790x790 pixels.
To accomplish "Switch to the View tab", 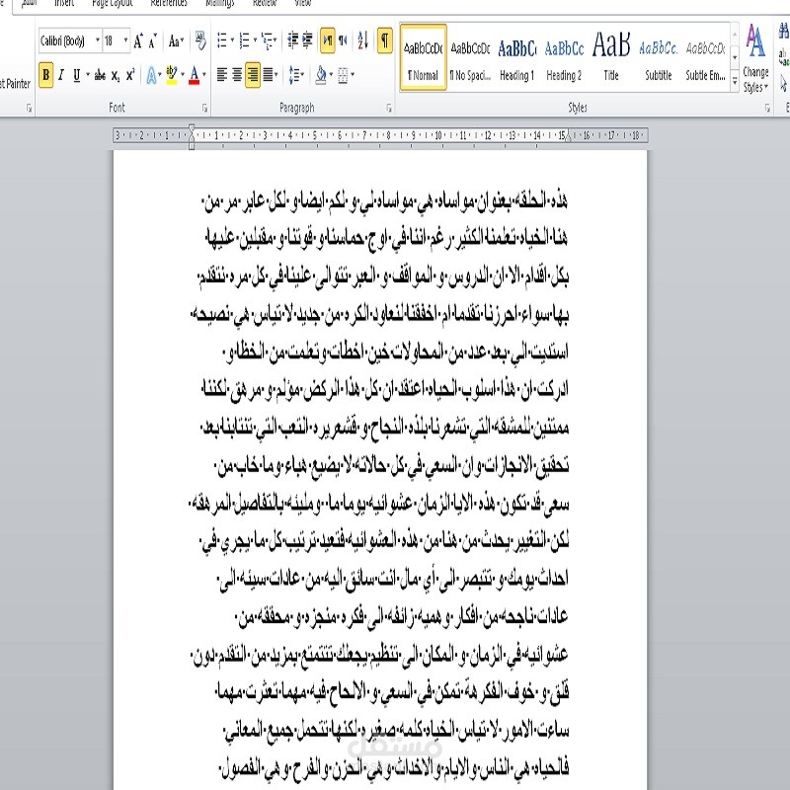I will pyautogui.click(x=303, y=4).
